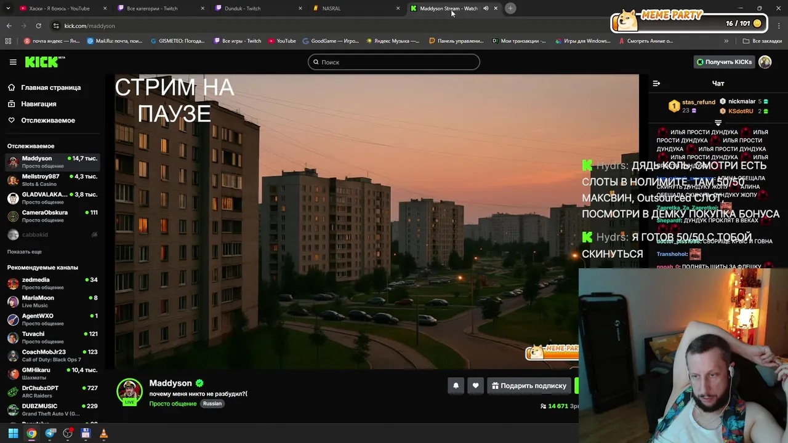
Task: Go back in browser
Action: coord(9,26)
